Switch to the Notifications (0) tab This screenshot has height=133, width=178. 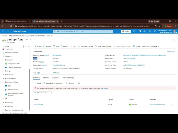pyautogui.click(x=68, y=78)
